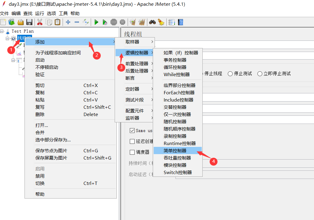Expand the 前置处理器 submenu
The image size is (314, 220).
pos(135,63)
